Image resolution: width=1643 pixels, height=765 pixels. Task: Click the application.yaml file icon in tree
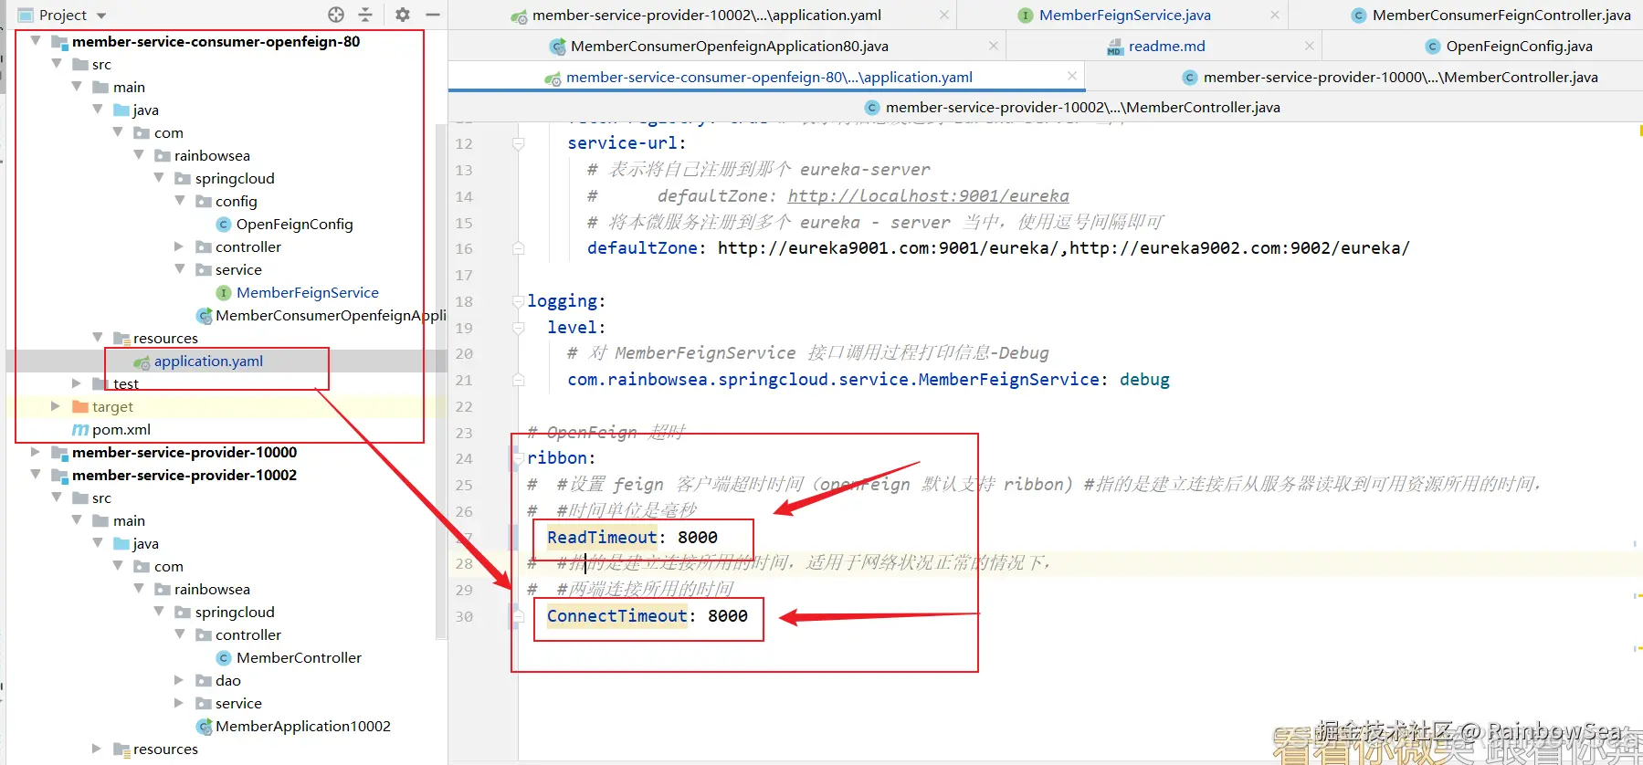142,362
